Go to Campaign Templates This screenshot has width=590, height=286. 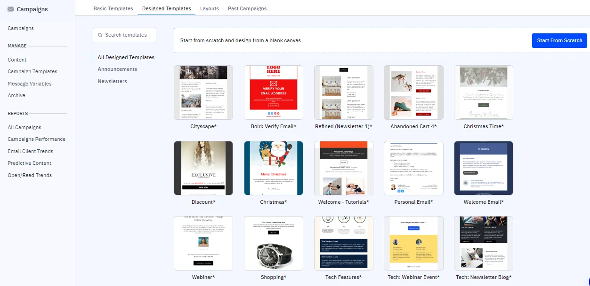pyautogui.click(x=32, y=71)
